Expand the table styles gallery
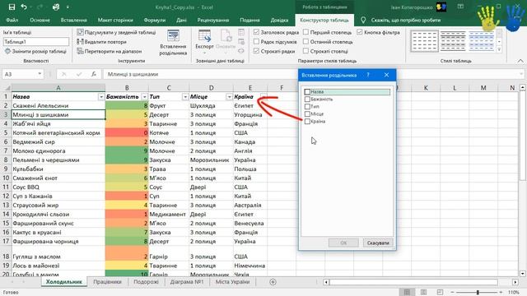 pos(499,49)
